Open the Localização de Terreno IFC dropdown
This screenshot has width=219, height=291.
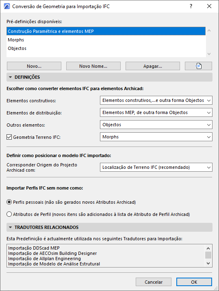pos(156,167)
